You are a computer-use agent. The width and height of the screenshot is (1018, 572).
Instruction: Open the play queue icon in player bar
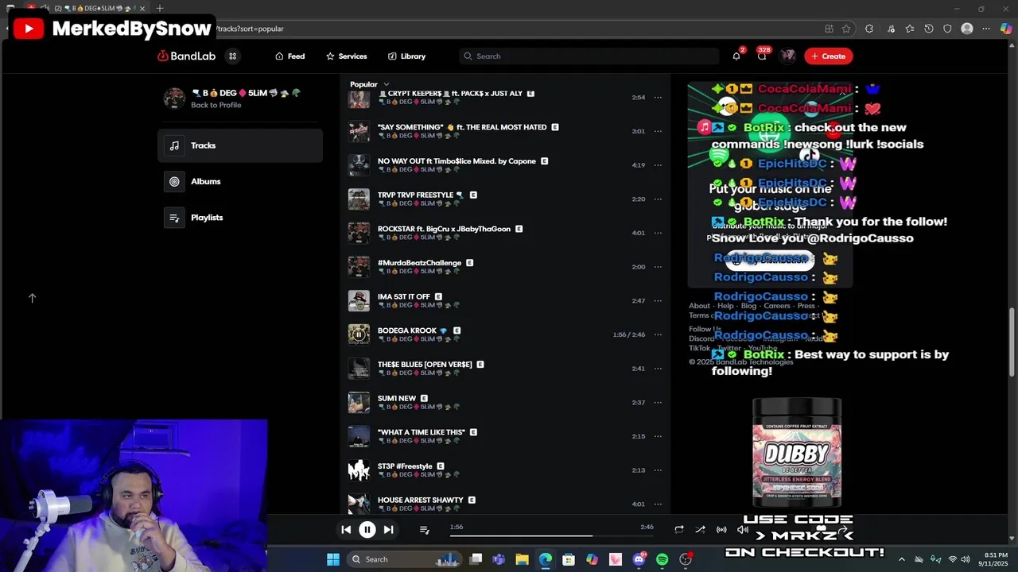[424, 529]
